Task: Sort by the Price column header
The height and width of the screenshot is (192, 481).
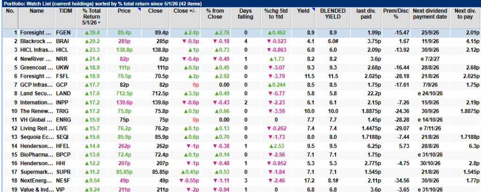Action: (124, 11)
